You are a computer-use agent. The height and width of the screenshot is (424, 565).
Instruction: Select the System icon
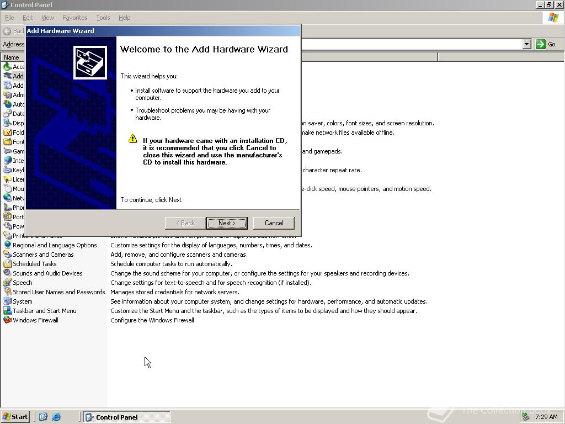8,301
